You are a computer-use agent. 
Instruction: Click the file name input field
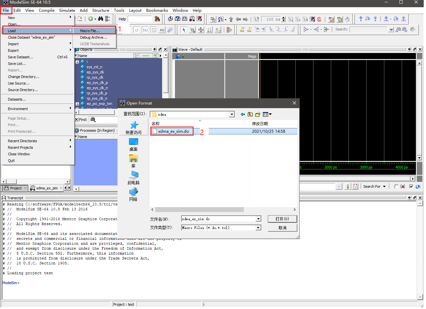(219, 219)
